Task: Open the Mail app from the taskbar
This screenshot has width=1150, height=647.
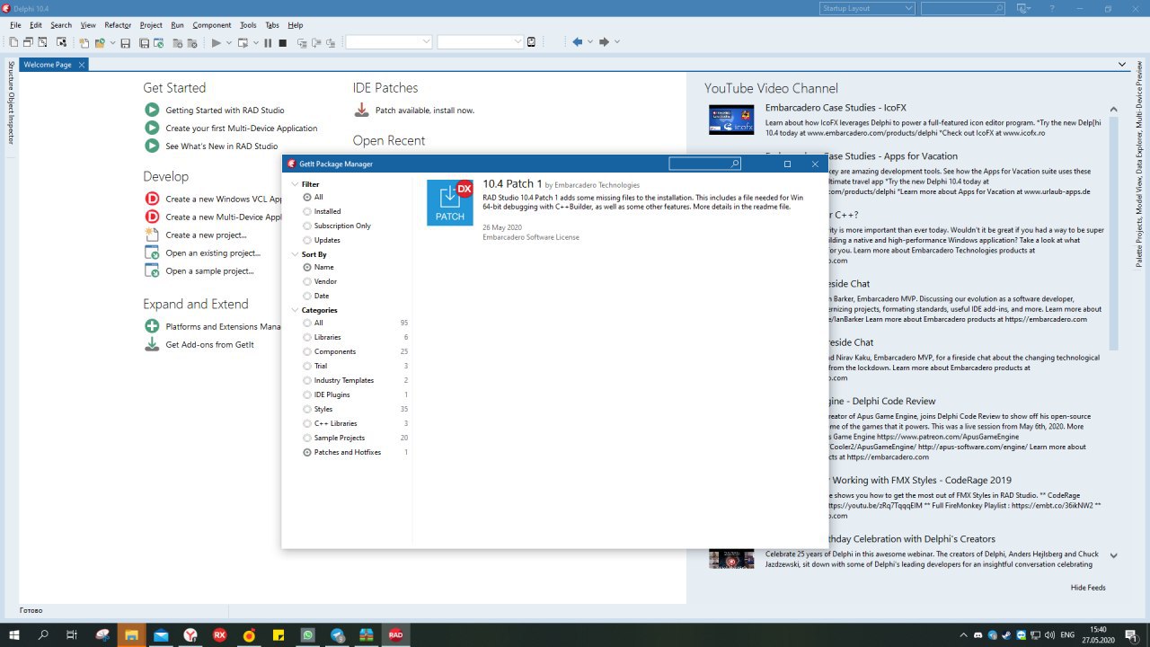Action: [x=161, y=634]
